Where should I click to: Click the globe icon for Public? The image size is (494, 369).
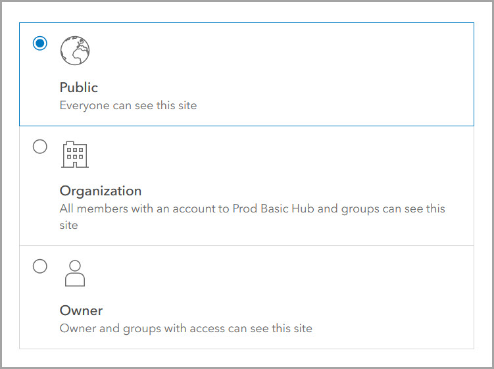(74, 51)
